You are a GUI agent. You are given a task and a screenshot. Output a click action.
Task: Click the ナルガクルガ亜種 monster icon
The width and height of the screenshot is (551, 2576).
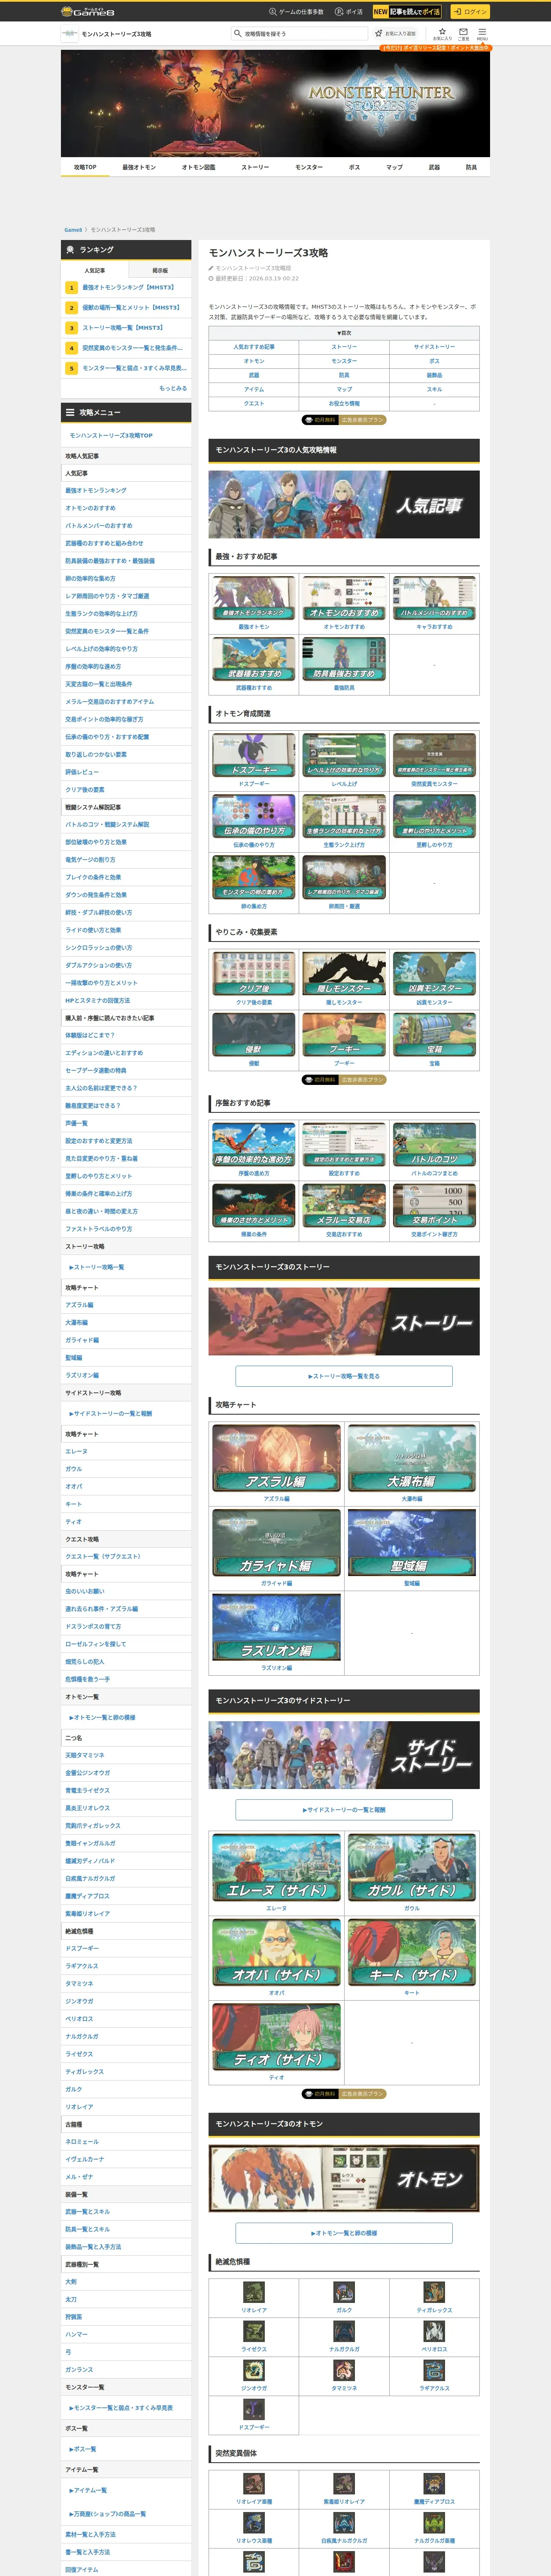434,2523
